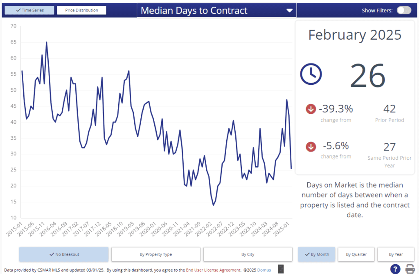Follow the Domus link in the footer
This screenshot has height=274, width=419.
pyautogui.click(x=264, y=270)
